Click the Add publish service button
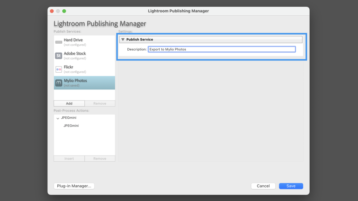This screenshot has height=201, width=358. [69, 103]
